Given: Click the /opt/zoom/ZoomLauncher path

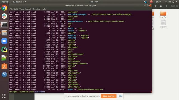Looking at the screenshot, I should tap(90, 89).
